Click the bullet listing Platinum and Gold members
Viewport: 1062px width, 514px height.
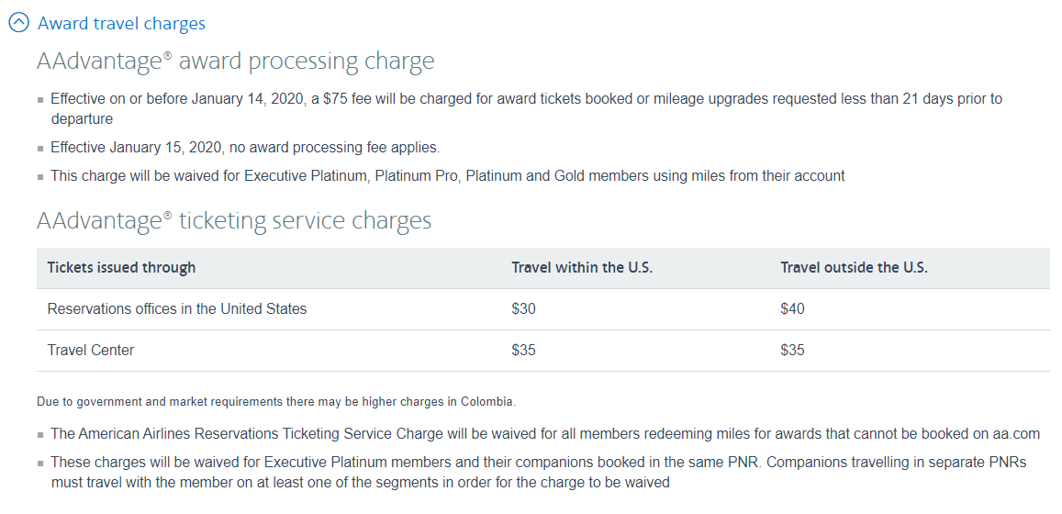pos(447,175)
